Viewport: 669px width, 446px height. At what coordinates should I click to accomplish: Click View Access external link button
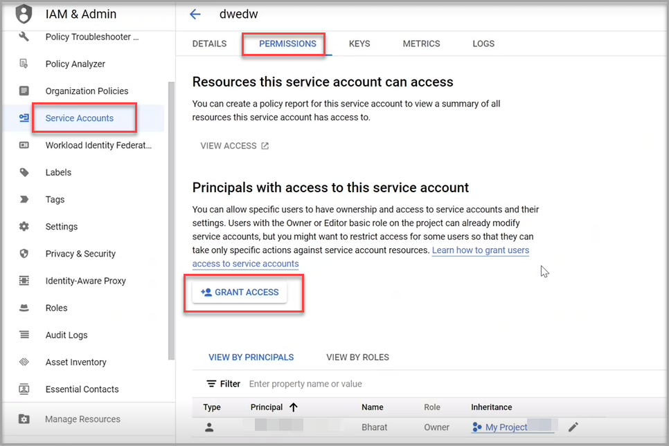pos(234,146)
